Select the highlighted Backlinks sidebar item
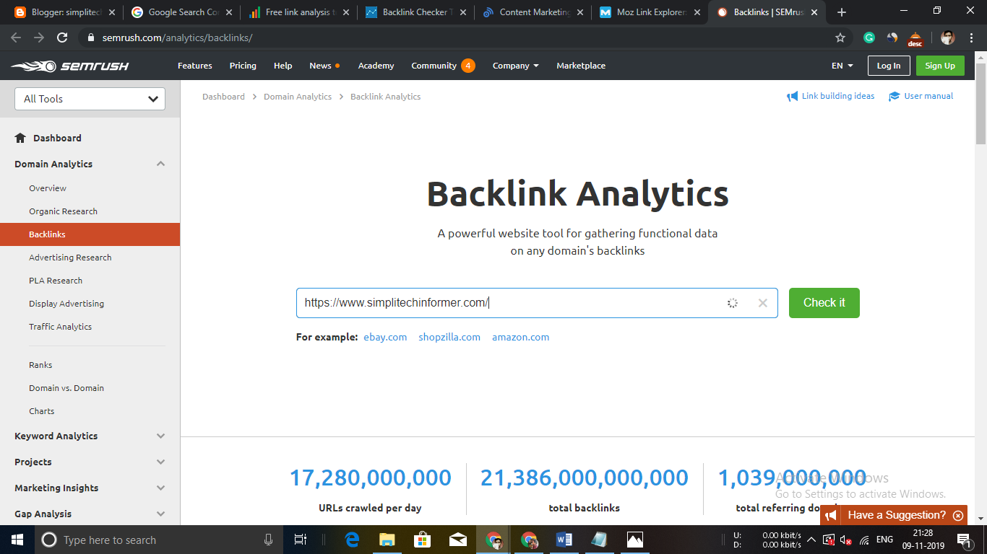987x554 pixels. click(x=90, y=234)
